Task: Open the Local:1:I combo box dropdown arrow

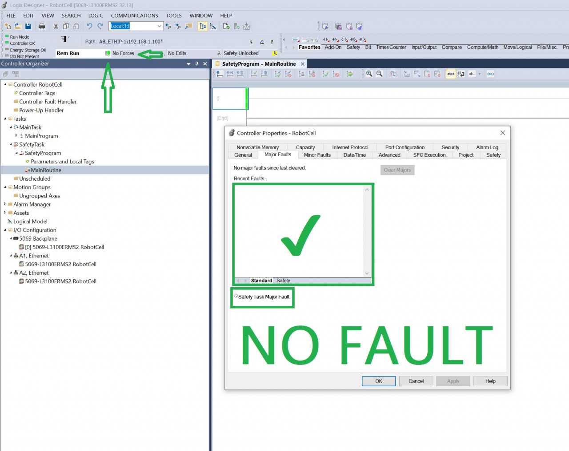Action: (x=159, y=26)
